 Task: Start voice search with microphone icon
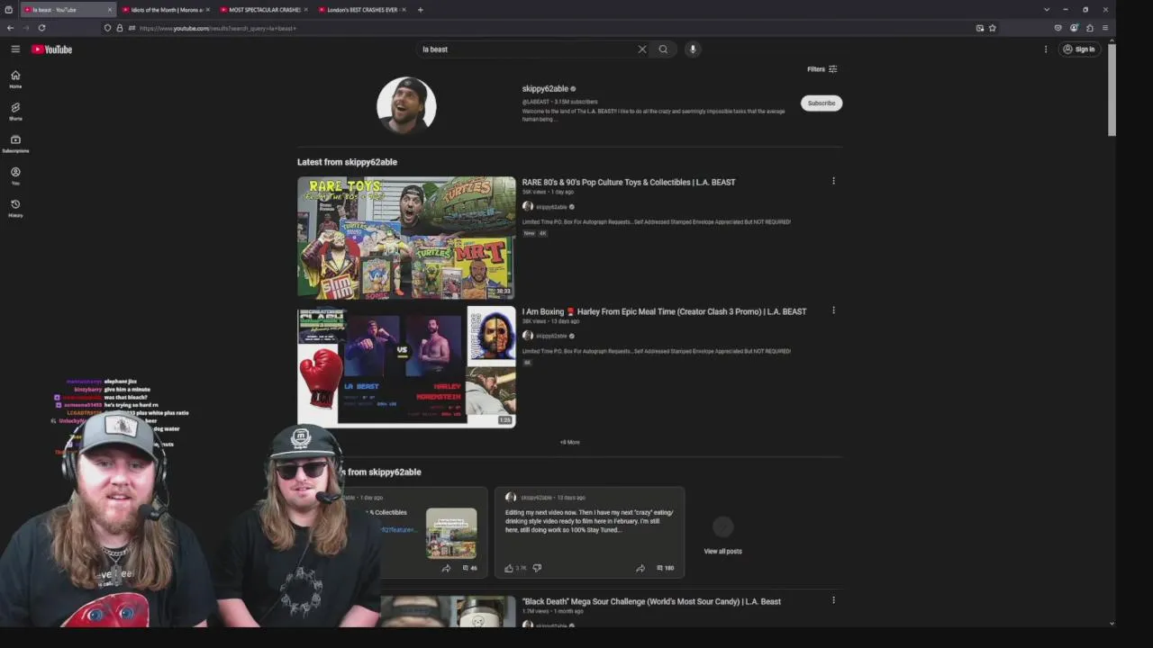tap(693, 49)
